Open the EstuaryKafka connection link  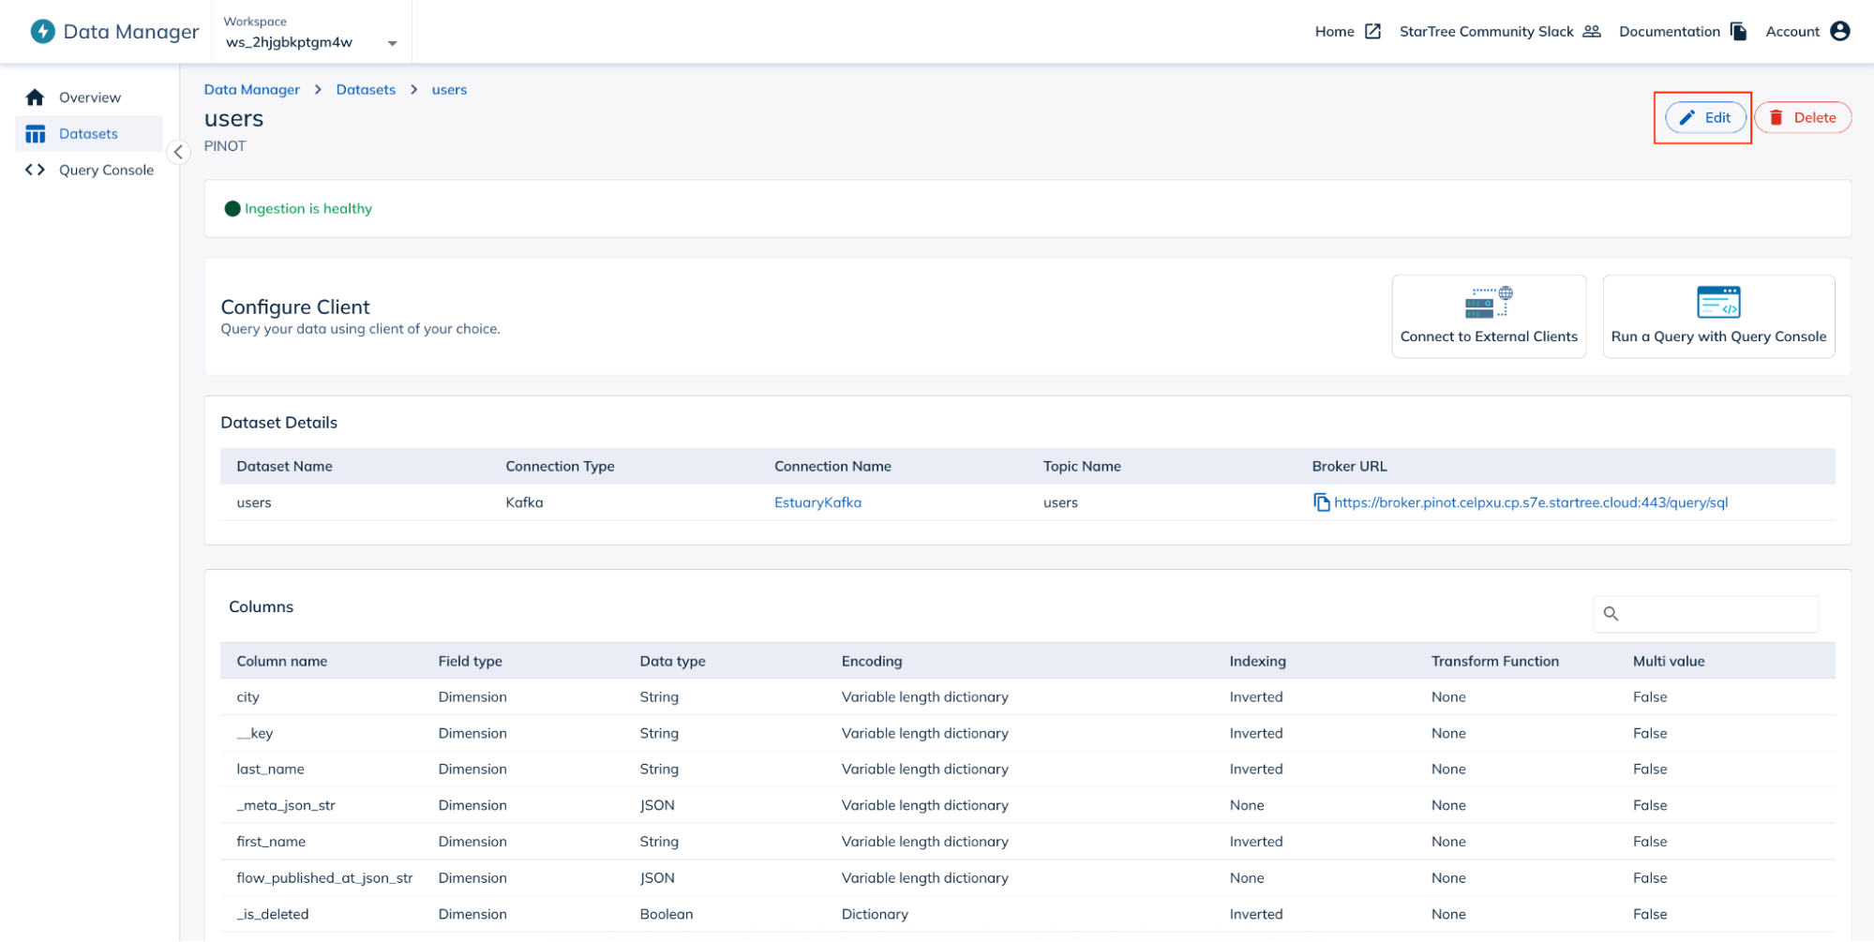[817, 502]
